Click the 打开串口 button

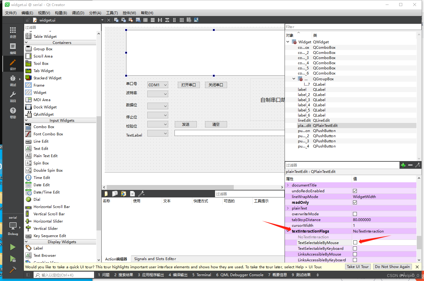coord(188,85)
